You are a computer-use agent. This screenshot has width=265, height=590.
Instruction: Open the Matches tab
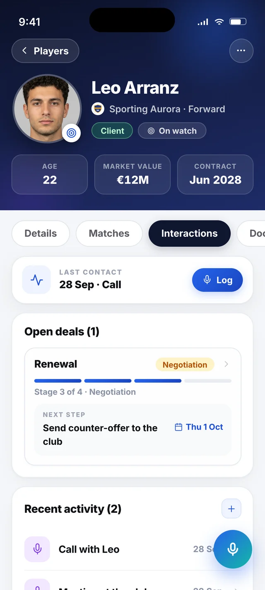point(109,233)
